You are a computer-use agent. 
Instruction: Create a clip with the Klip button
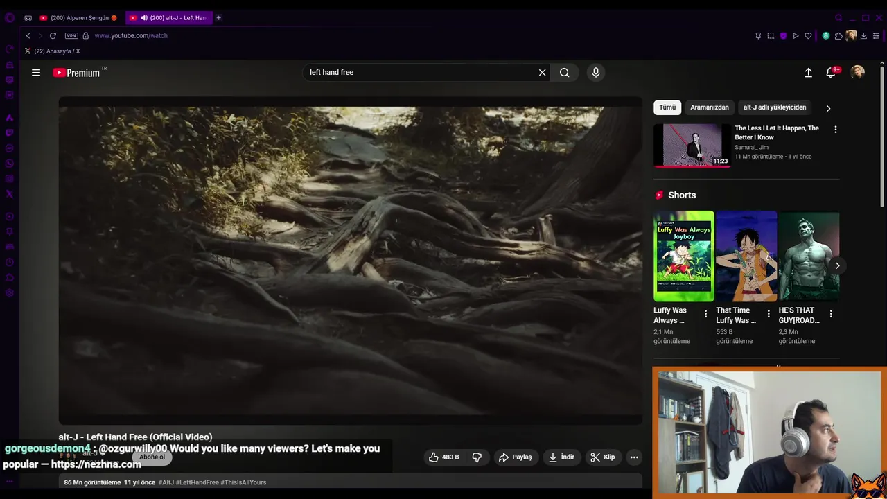pyautogui.click(x=602, y=457)
